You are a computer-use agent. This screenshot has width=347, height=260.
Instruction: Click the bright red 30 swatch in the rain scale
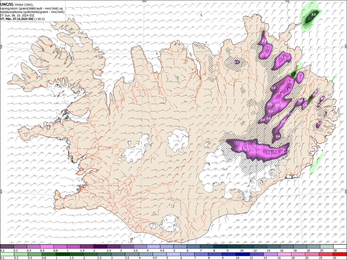pyautogui.click(x=340, y=254)
